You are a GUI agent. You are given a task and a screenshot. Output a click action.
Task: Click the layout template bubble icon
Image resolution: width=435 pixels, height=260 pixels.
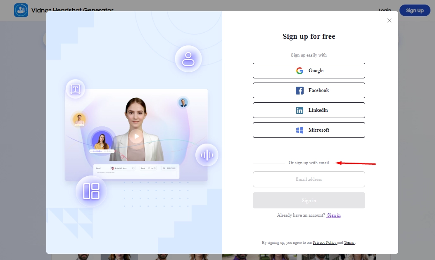click(91, 191)
